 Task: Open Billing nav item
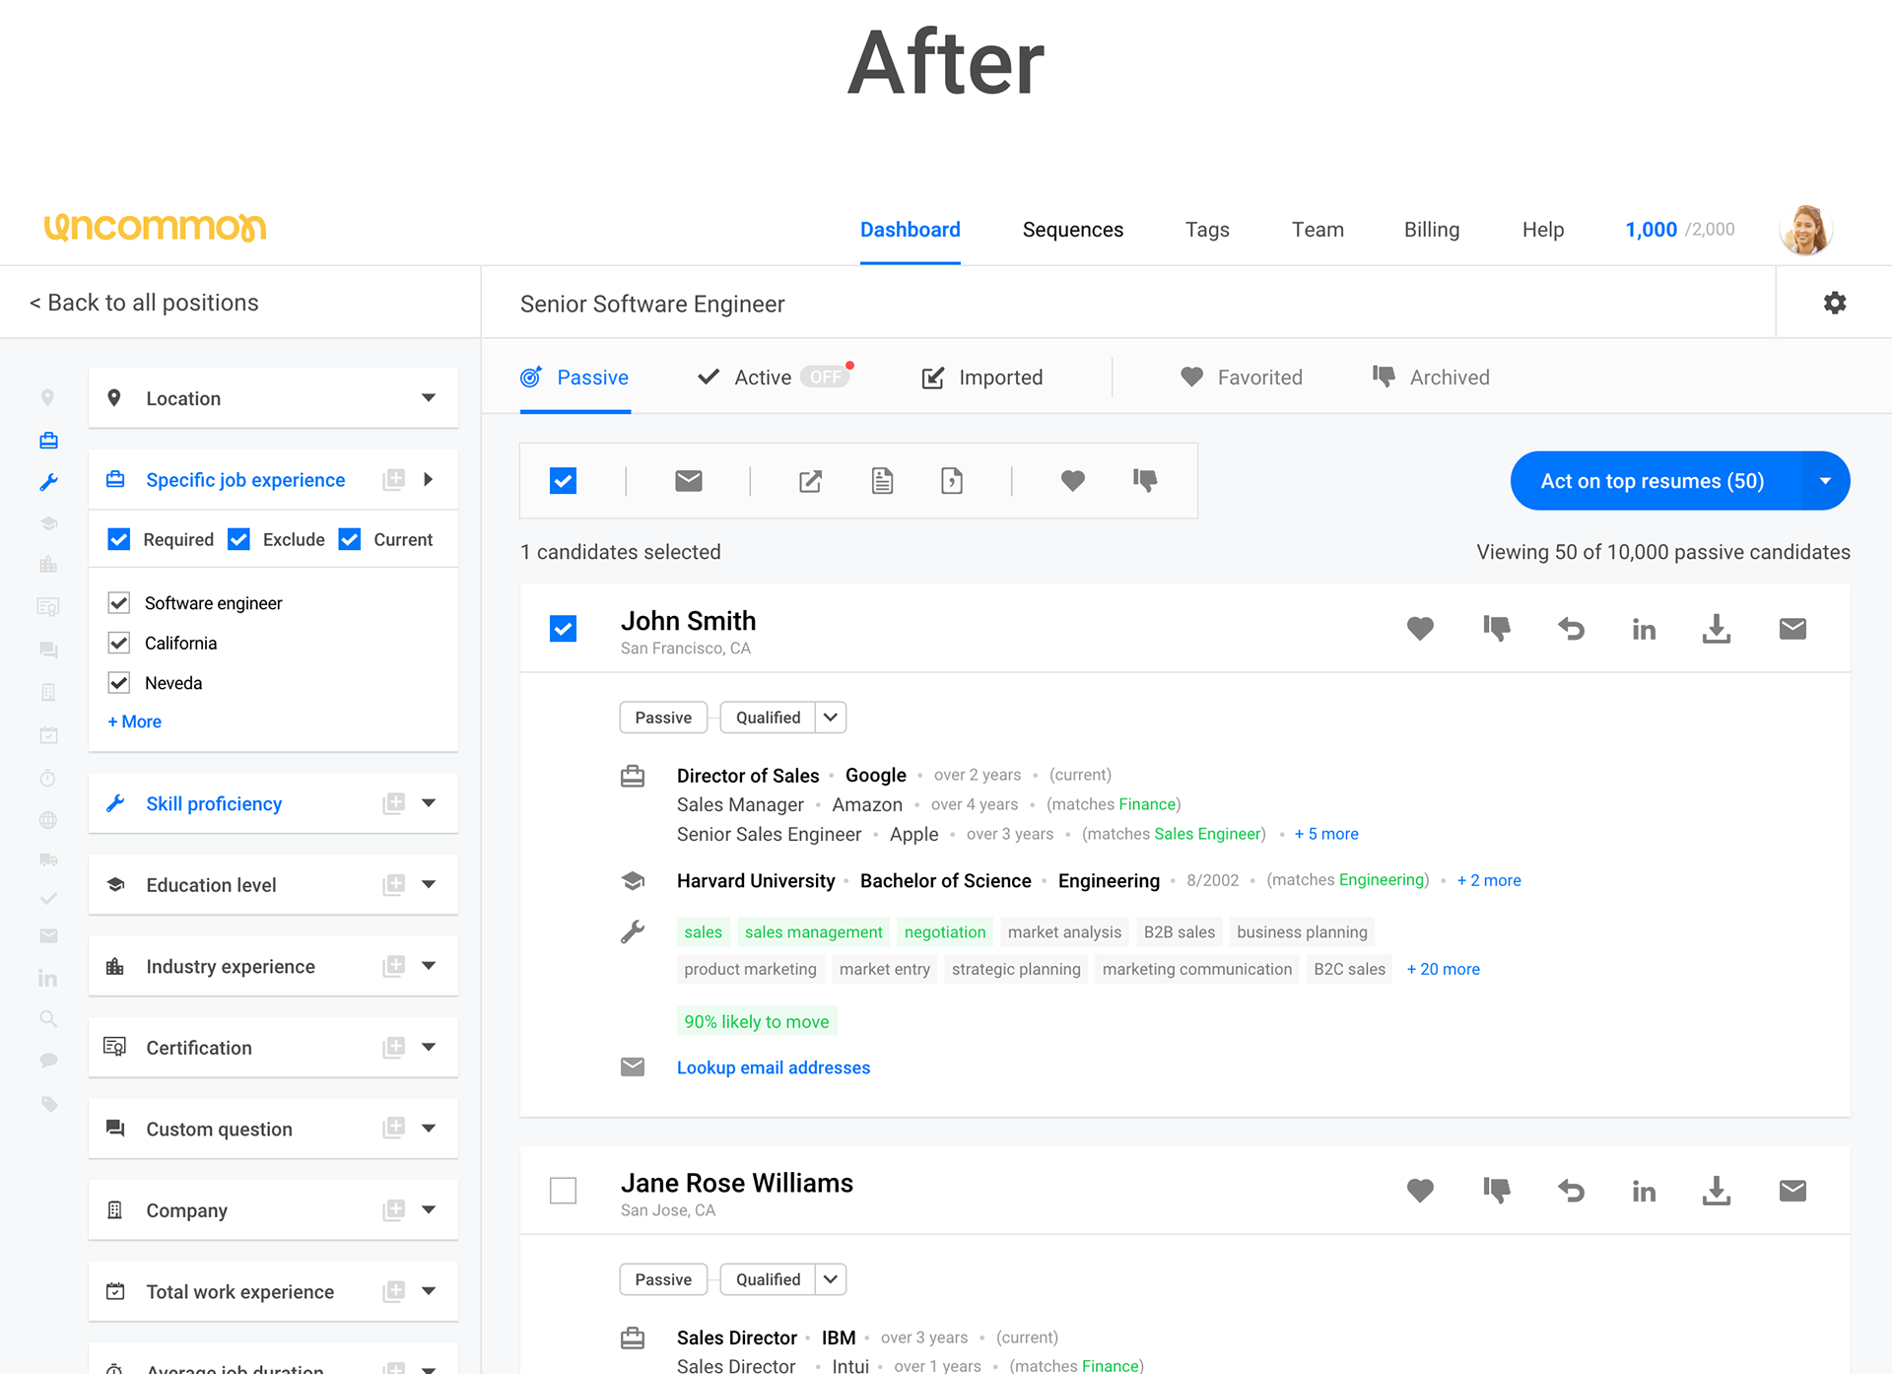1431,230
